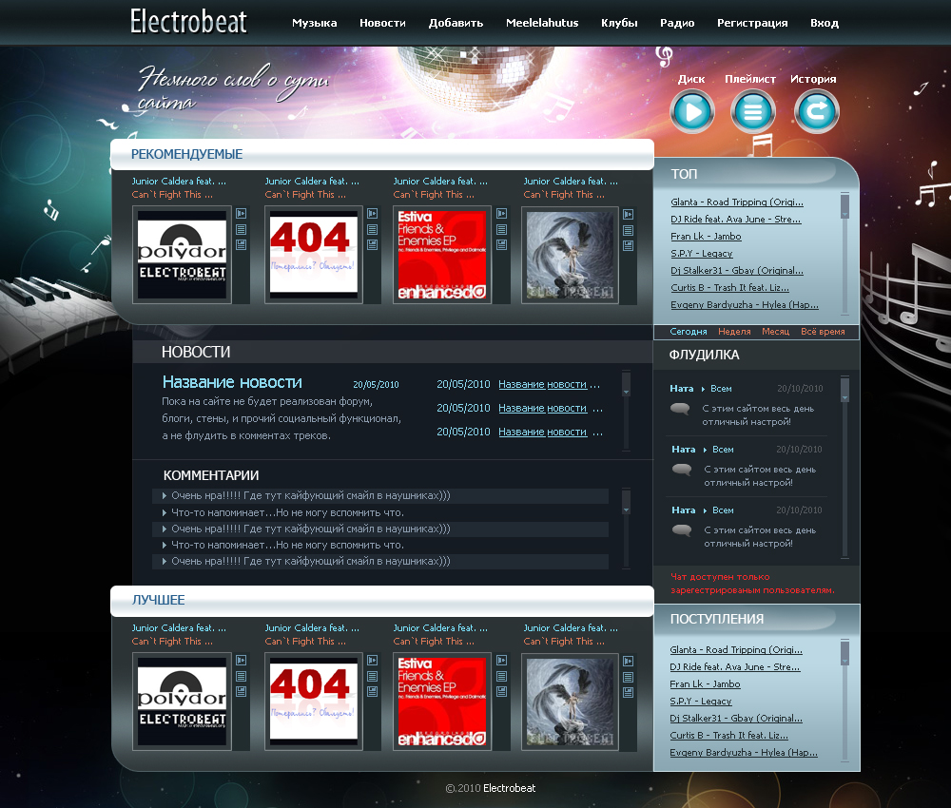Switch ТОП filter to Неделя
This screenshot has width=951, height=808.
point(734,332)
